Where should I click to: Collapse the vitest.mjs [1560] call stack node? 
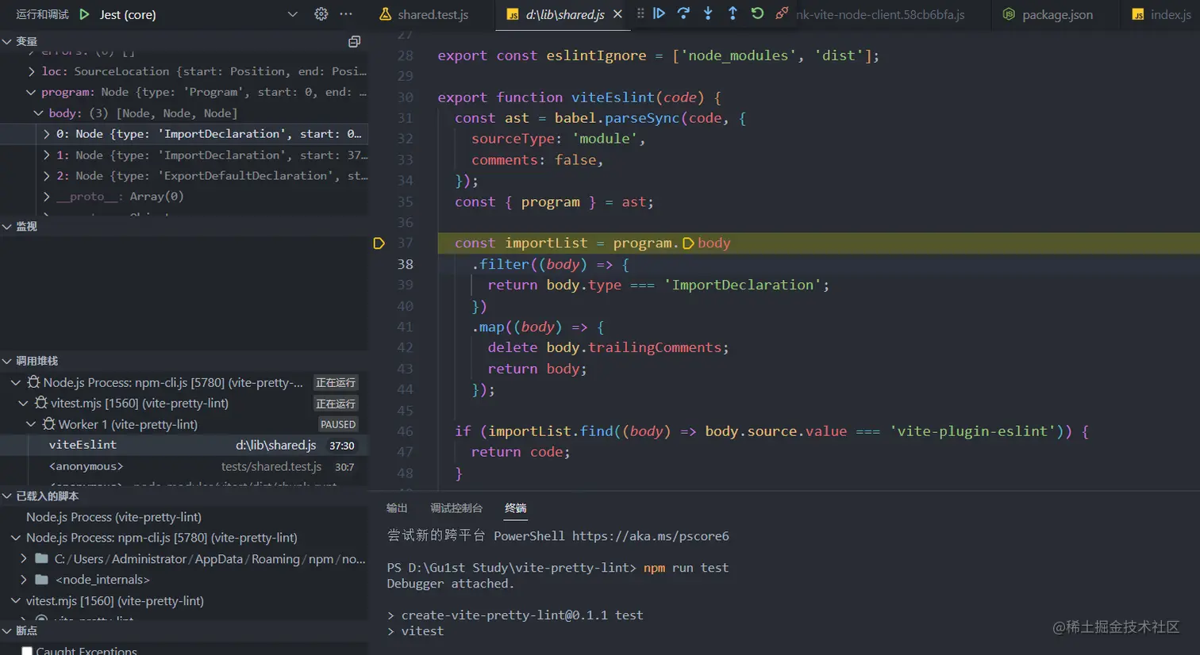click(23, 403)
